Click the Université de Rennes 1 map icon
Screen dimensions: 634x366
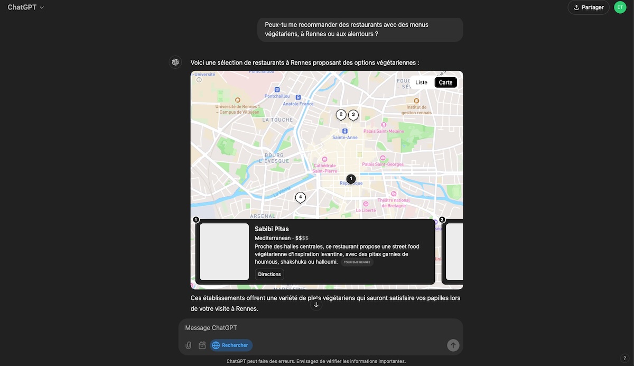coord(238,99)
